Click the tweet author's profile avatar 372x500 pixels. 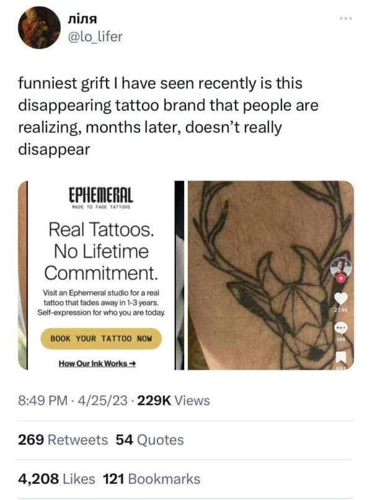[x=40, y=28]
